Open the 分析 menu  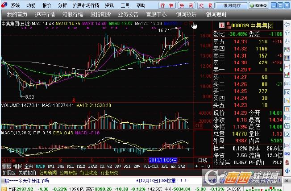[x=62, y=5]
